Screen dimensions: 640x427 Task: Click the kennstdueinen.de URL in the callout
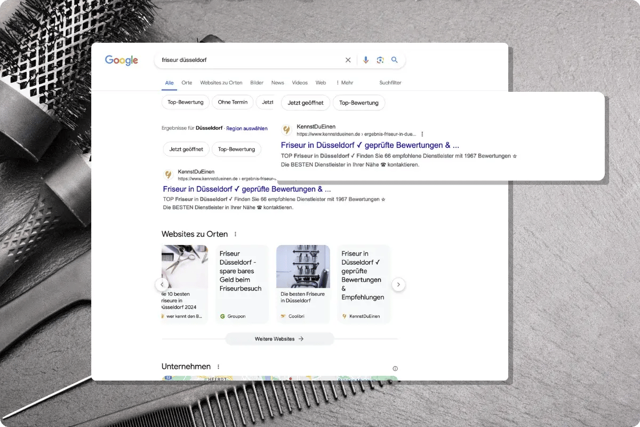pos(357,135)
